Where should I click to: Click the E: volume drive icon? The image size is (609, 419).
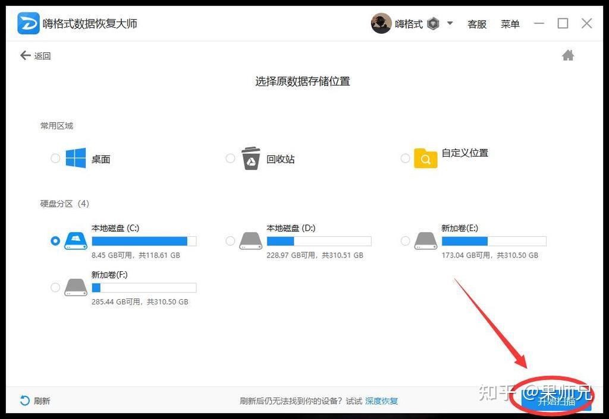coord(426,241)
